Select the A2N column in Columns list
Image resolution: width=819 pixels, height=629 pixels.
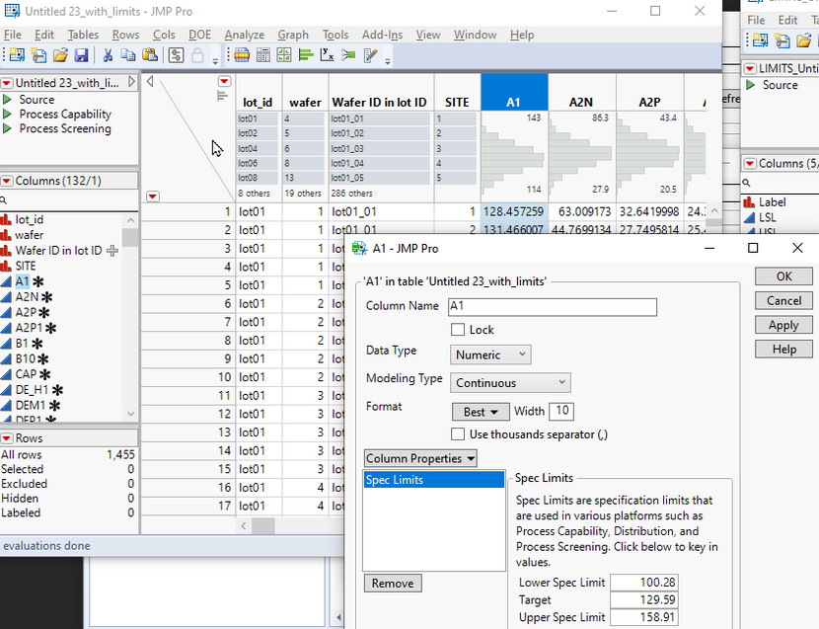[27, 297]
